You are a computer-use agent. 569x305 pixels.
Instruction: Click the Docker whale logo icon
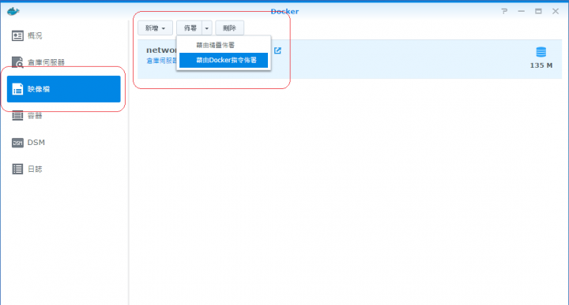tap(13, 11)
